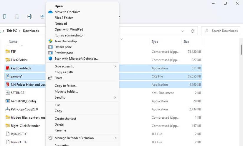Click the OneDrive cloud icon in the menu
The width and height of the screenshot is (243, 146).
(50, 12)
